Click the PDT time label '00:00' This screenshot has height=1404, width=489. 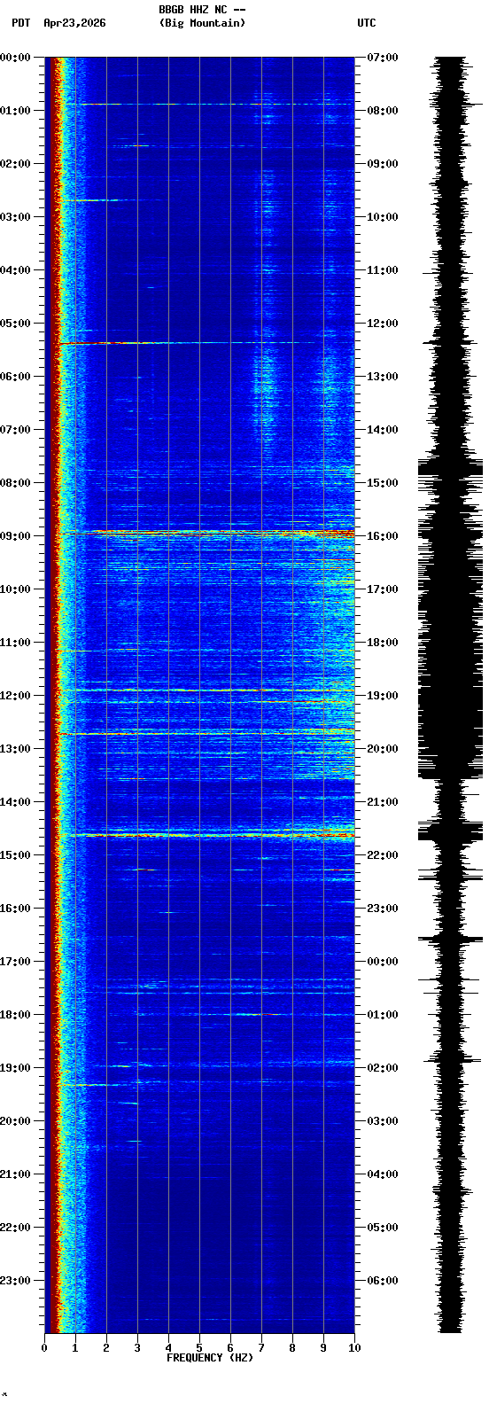(x=15, y=58)
